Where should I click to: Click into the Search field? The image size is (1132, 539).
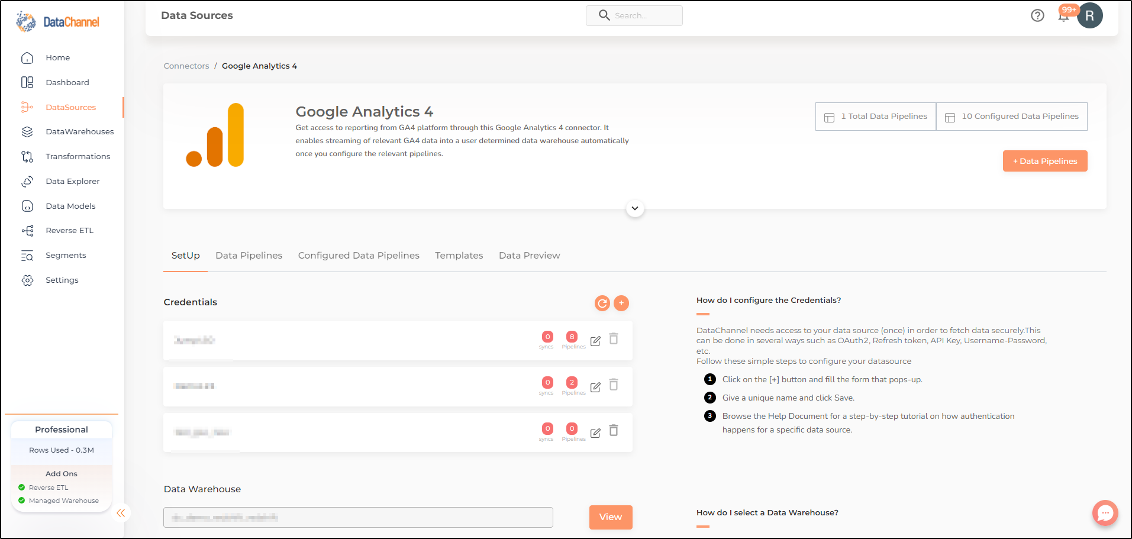634,15
